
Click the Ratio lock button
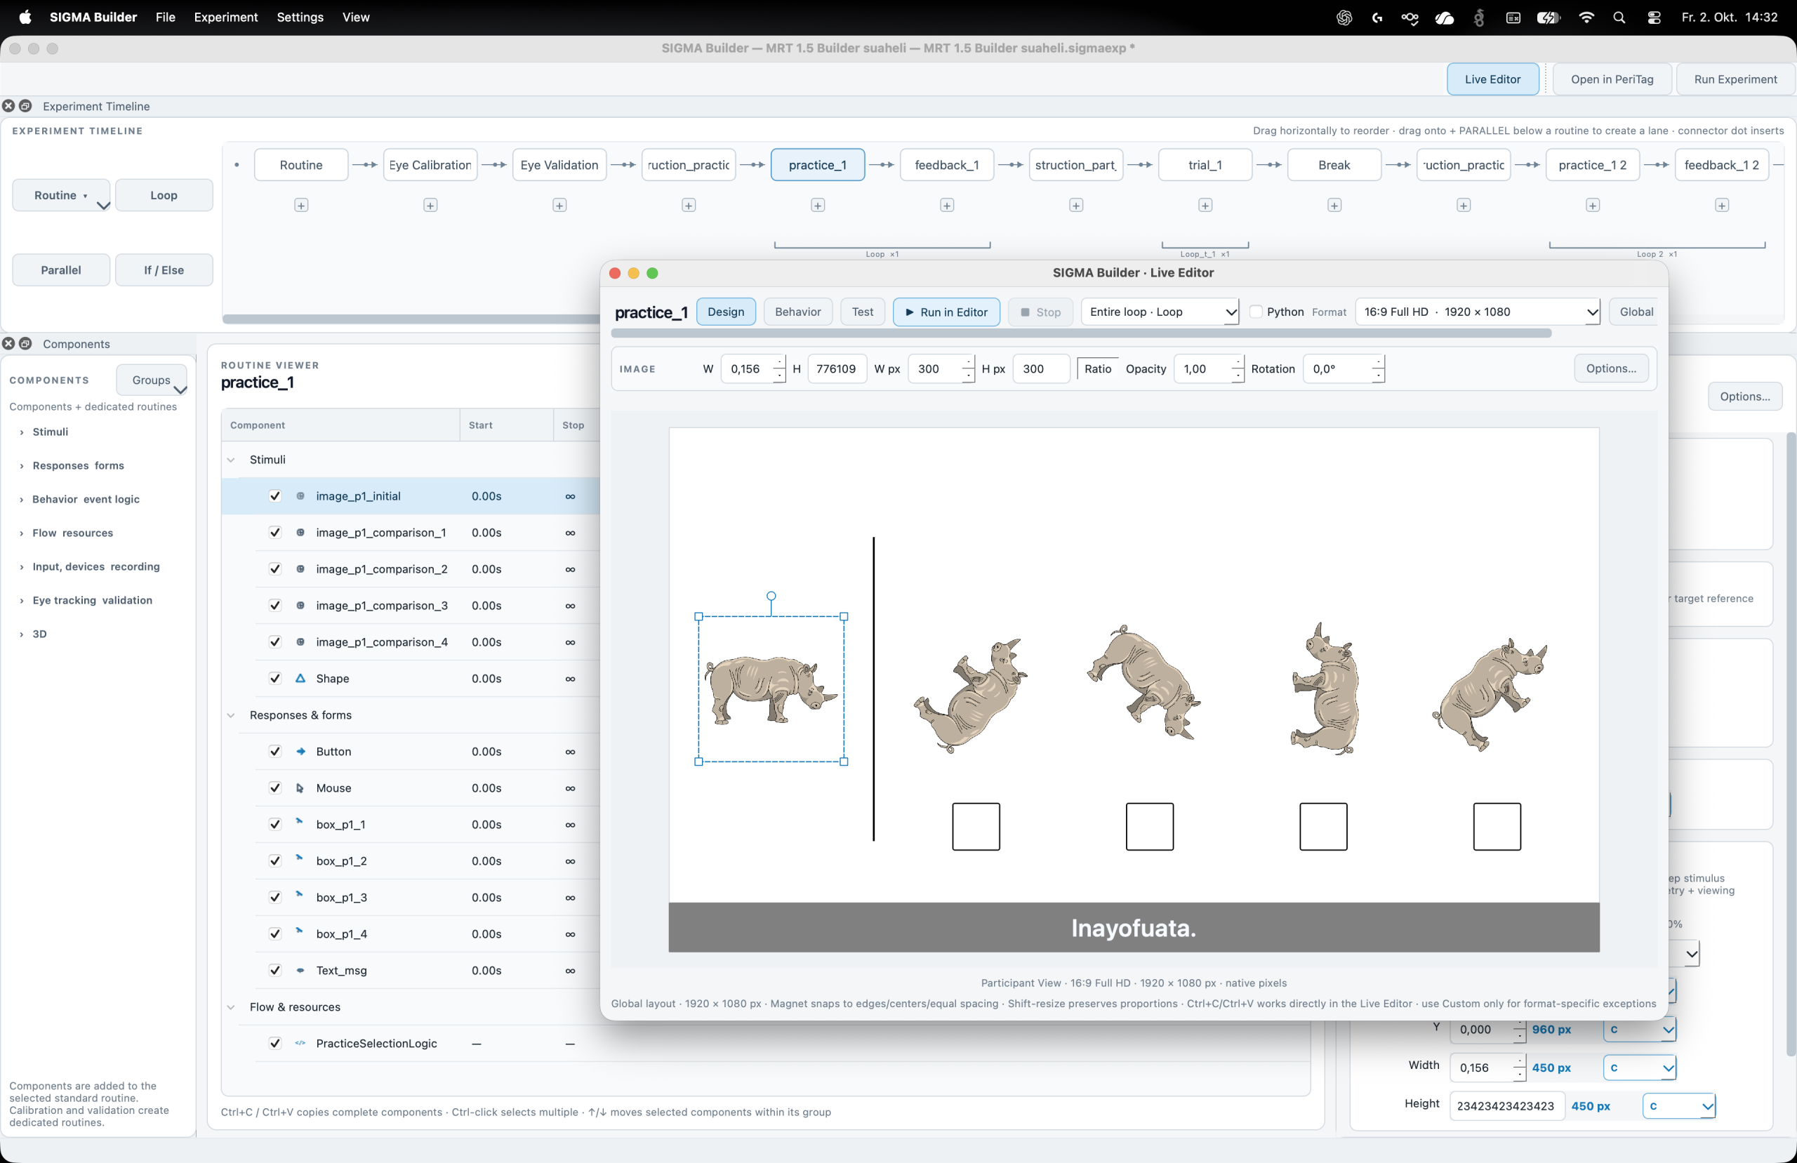(1097, 368)
